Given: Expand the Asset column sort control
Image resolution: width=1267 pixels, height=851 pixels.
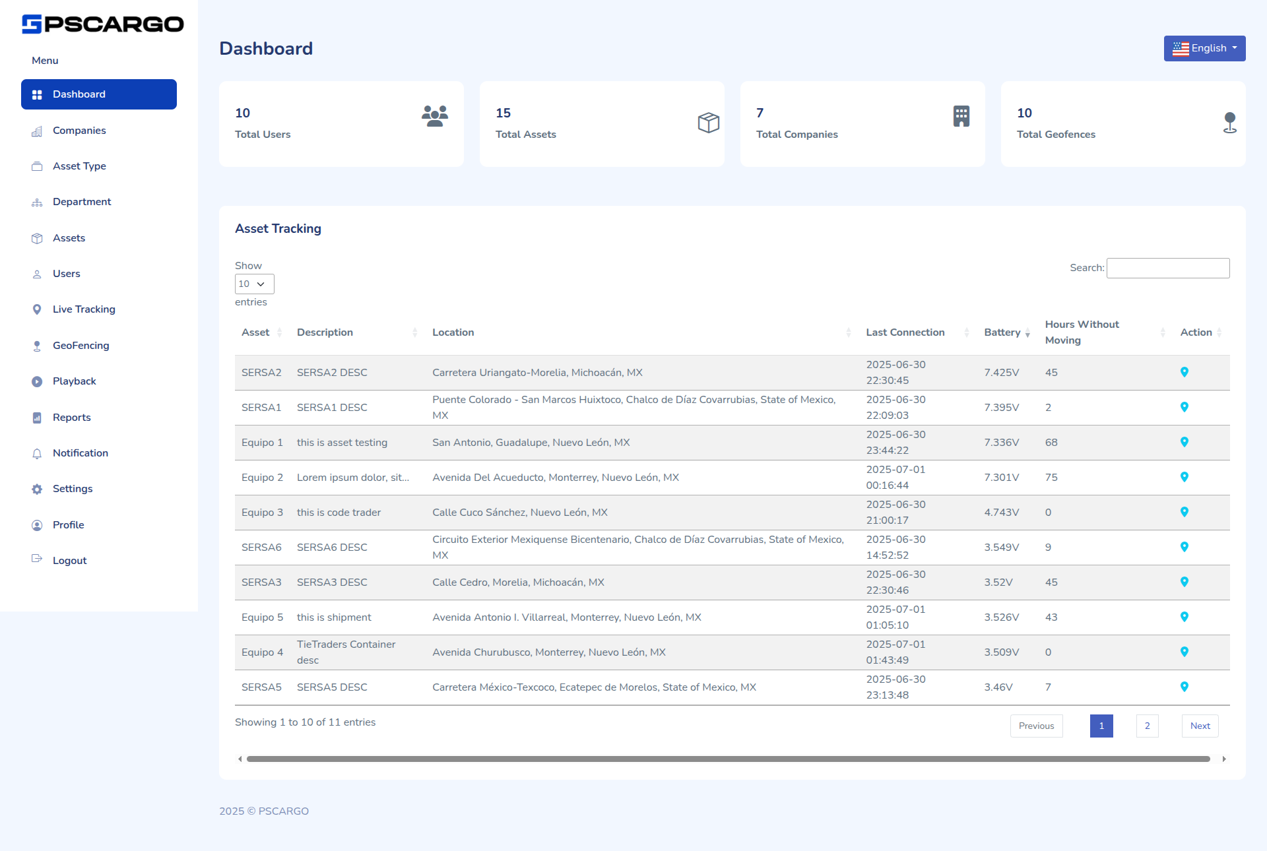Looking at the screenshot, I should click(280, 332).
